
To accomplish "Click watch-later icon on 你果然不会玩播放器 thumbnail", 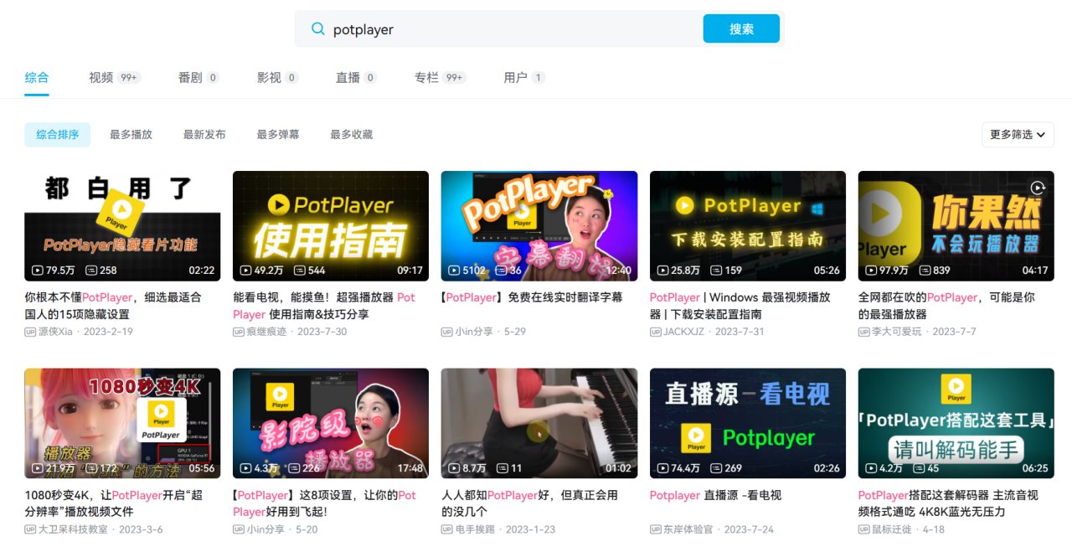I will click(x=1038, y=188).
